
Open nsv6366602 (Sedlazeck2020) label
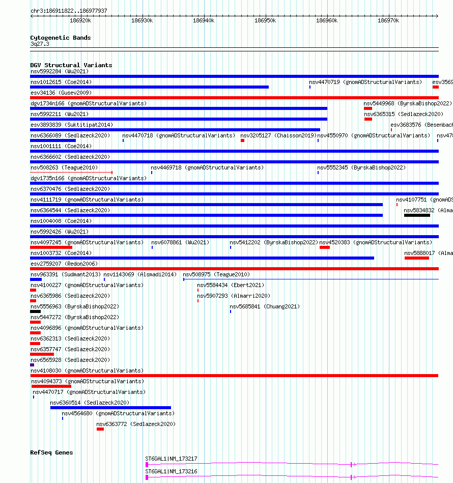pos(70,157)
